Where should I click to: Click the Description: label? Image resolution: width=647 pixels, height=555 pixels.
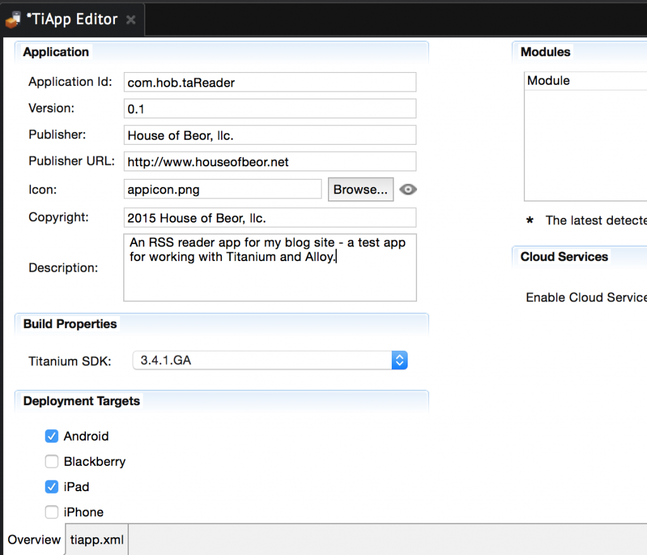tap(63, 268)
